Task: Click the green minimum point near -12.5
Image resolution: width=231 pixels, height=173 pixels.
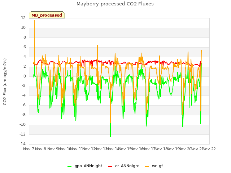Action: pyautogui.click(x=110, y=137)
